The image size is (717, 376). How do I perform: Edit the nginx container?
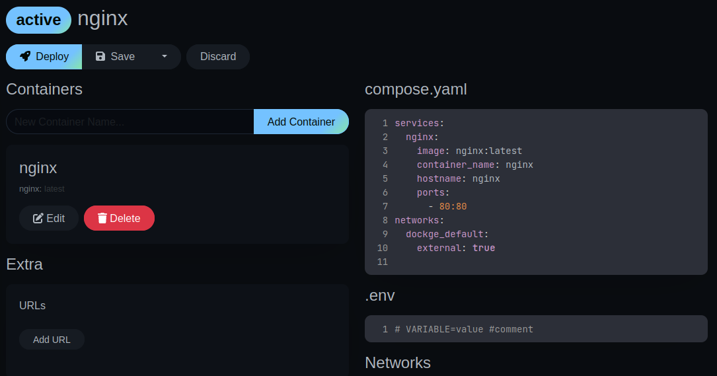pyautogui.click(x=49, y=218)
